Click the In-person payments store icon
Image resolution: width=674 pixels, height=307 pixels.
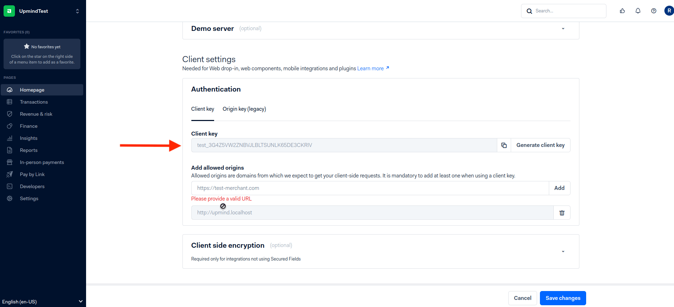pos(10,162)
